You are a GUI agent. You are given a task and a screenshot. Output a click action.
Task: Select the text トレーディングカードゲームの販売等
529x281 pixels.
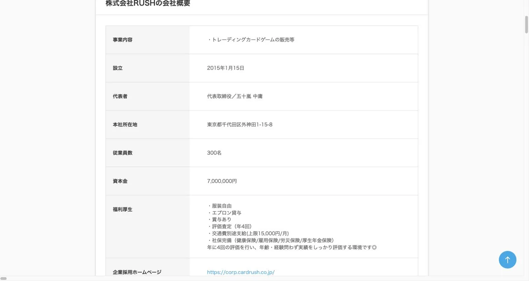point(253,40)
